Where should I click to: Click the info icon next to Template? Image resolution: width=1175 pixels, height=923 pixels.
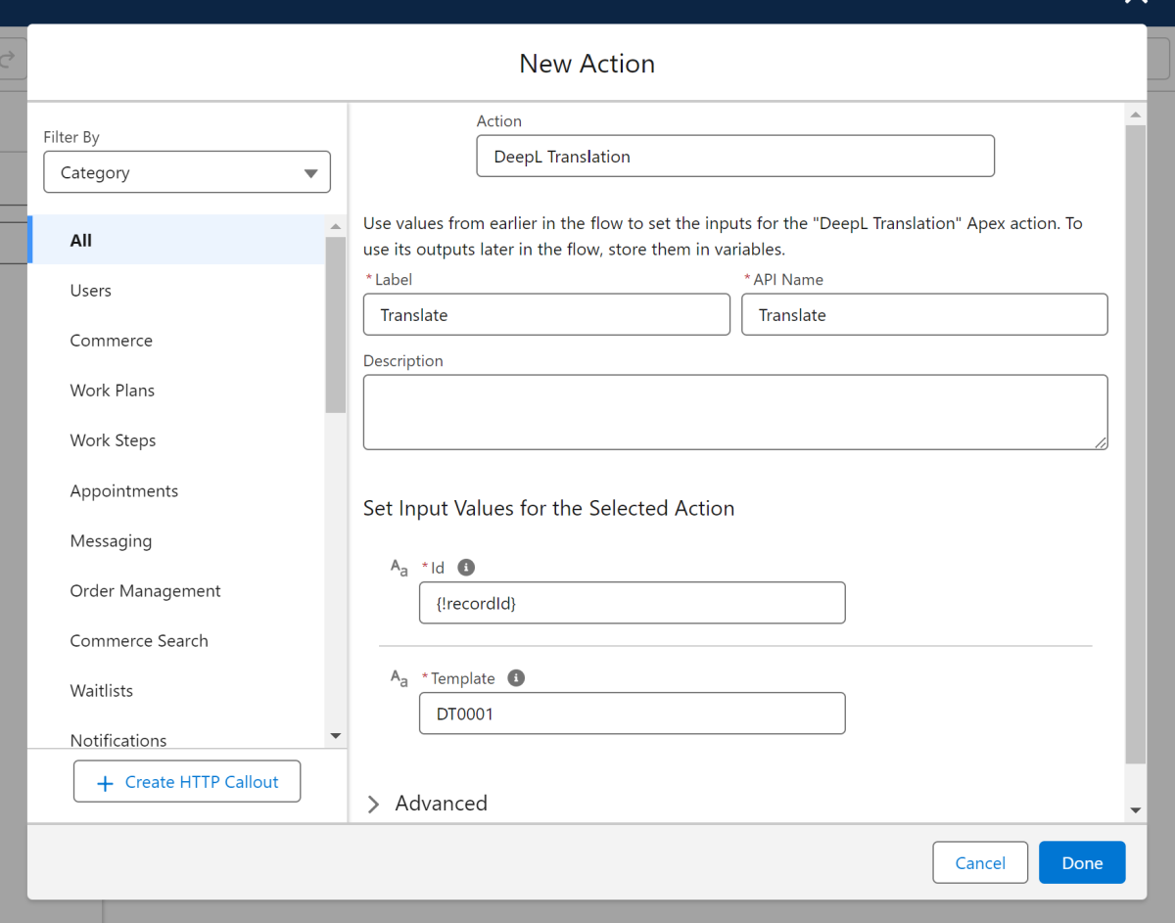click(x=516, y=678)
